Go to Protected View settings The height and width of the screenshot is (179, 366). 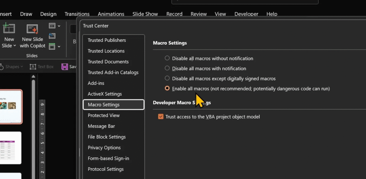click(x=104, y=115)
